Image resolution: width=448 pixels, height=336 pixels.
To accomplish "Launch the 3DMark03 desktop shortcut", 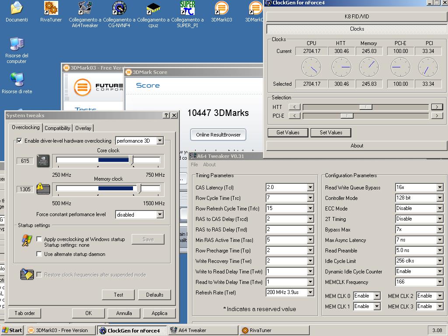I will (221, 8).
